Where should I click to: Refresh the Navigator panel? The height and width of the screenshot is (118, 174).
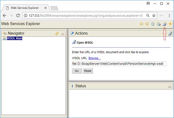click(57, 33)
